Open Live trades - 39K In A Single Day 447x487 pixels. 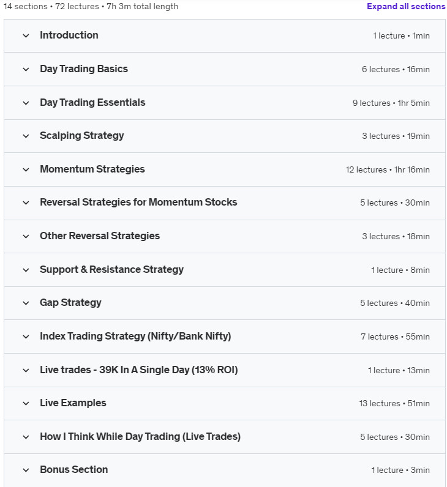click(x=138, y=370)
